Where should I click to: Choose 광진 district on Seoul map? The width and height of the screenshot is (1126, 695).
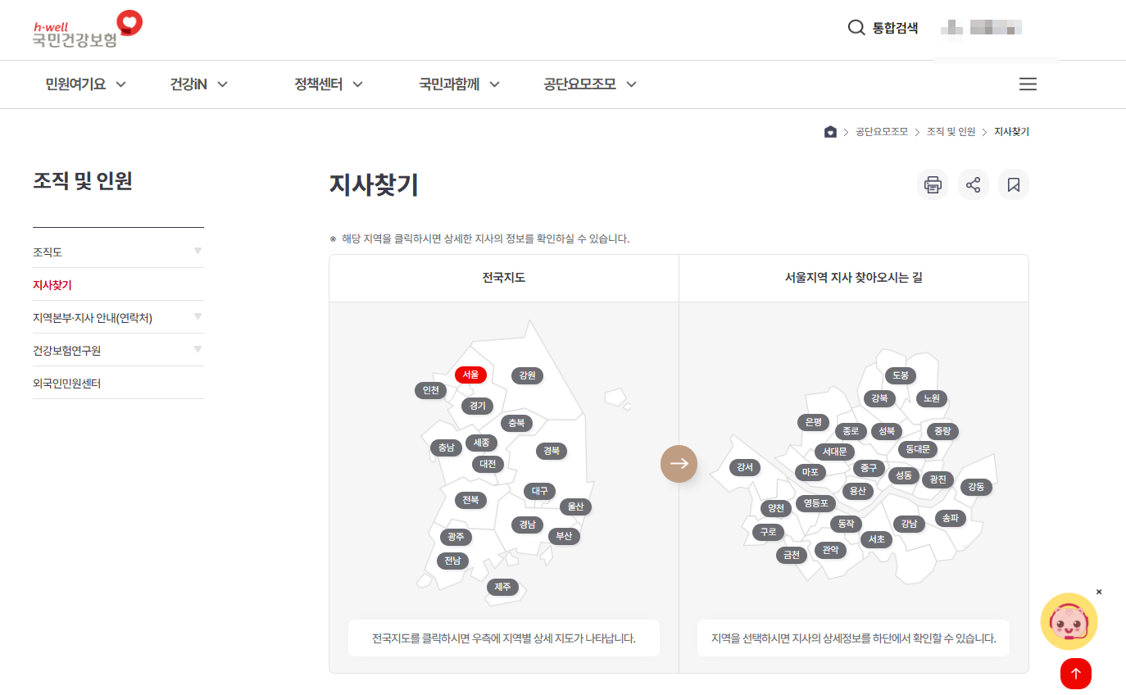coord(938,479)
